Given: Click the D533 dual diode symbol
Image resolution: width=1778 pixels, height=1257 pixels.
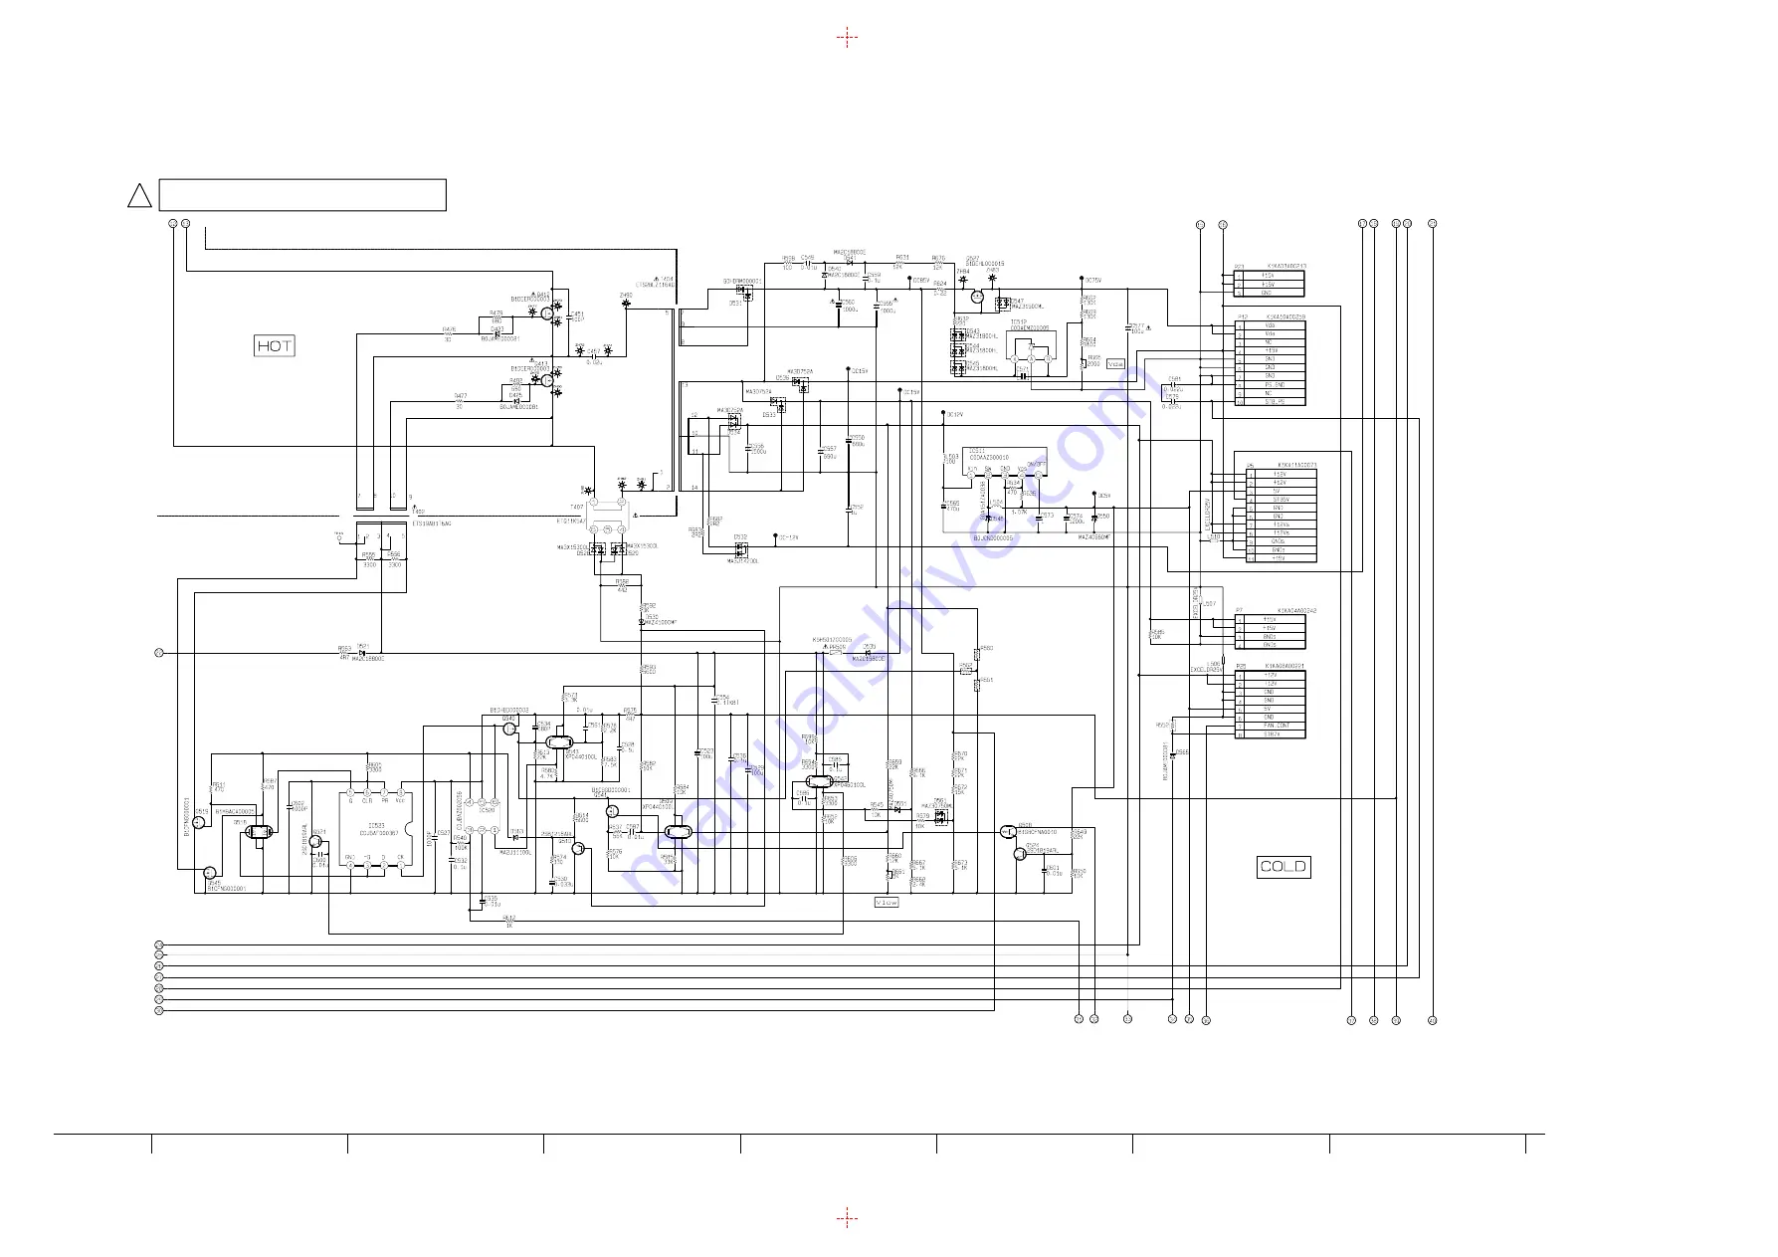Looking at the screenshot, I should 778,405.
